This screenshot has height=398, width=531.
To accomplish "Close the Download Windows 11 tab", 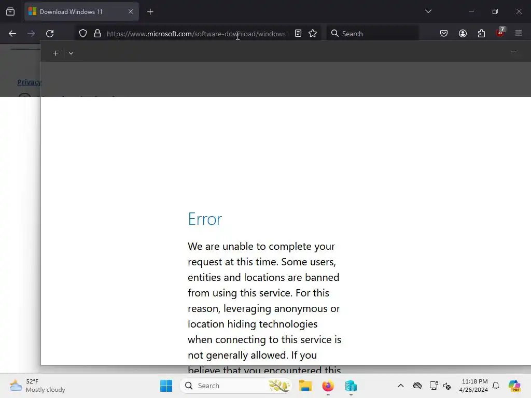I will (131, 11).
